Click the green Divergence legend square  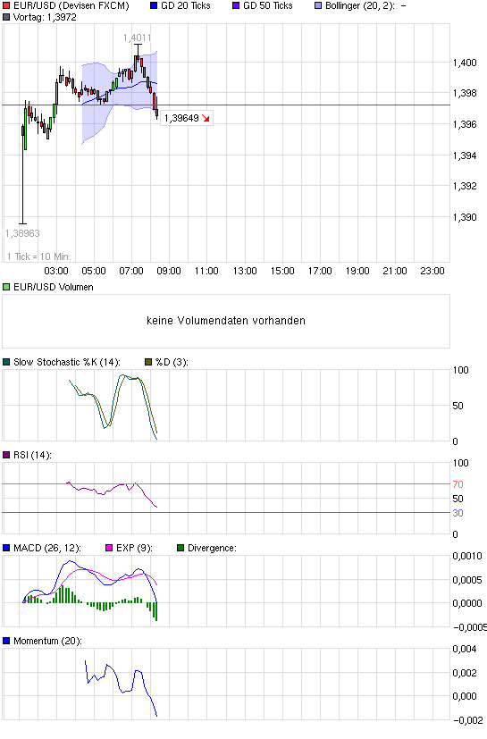(x=181, y=548)
